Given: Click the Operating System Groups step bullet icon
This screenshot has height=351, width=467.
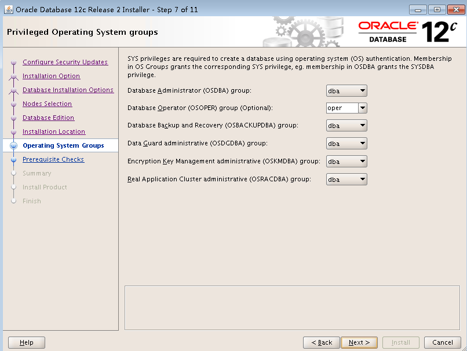Looking at the screenshot, I should coord(14,145).
